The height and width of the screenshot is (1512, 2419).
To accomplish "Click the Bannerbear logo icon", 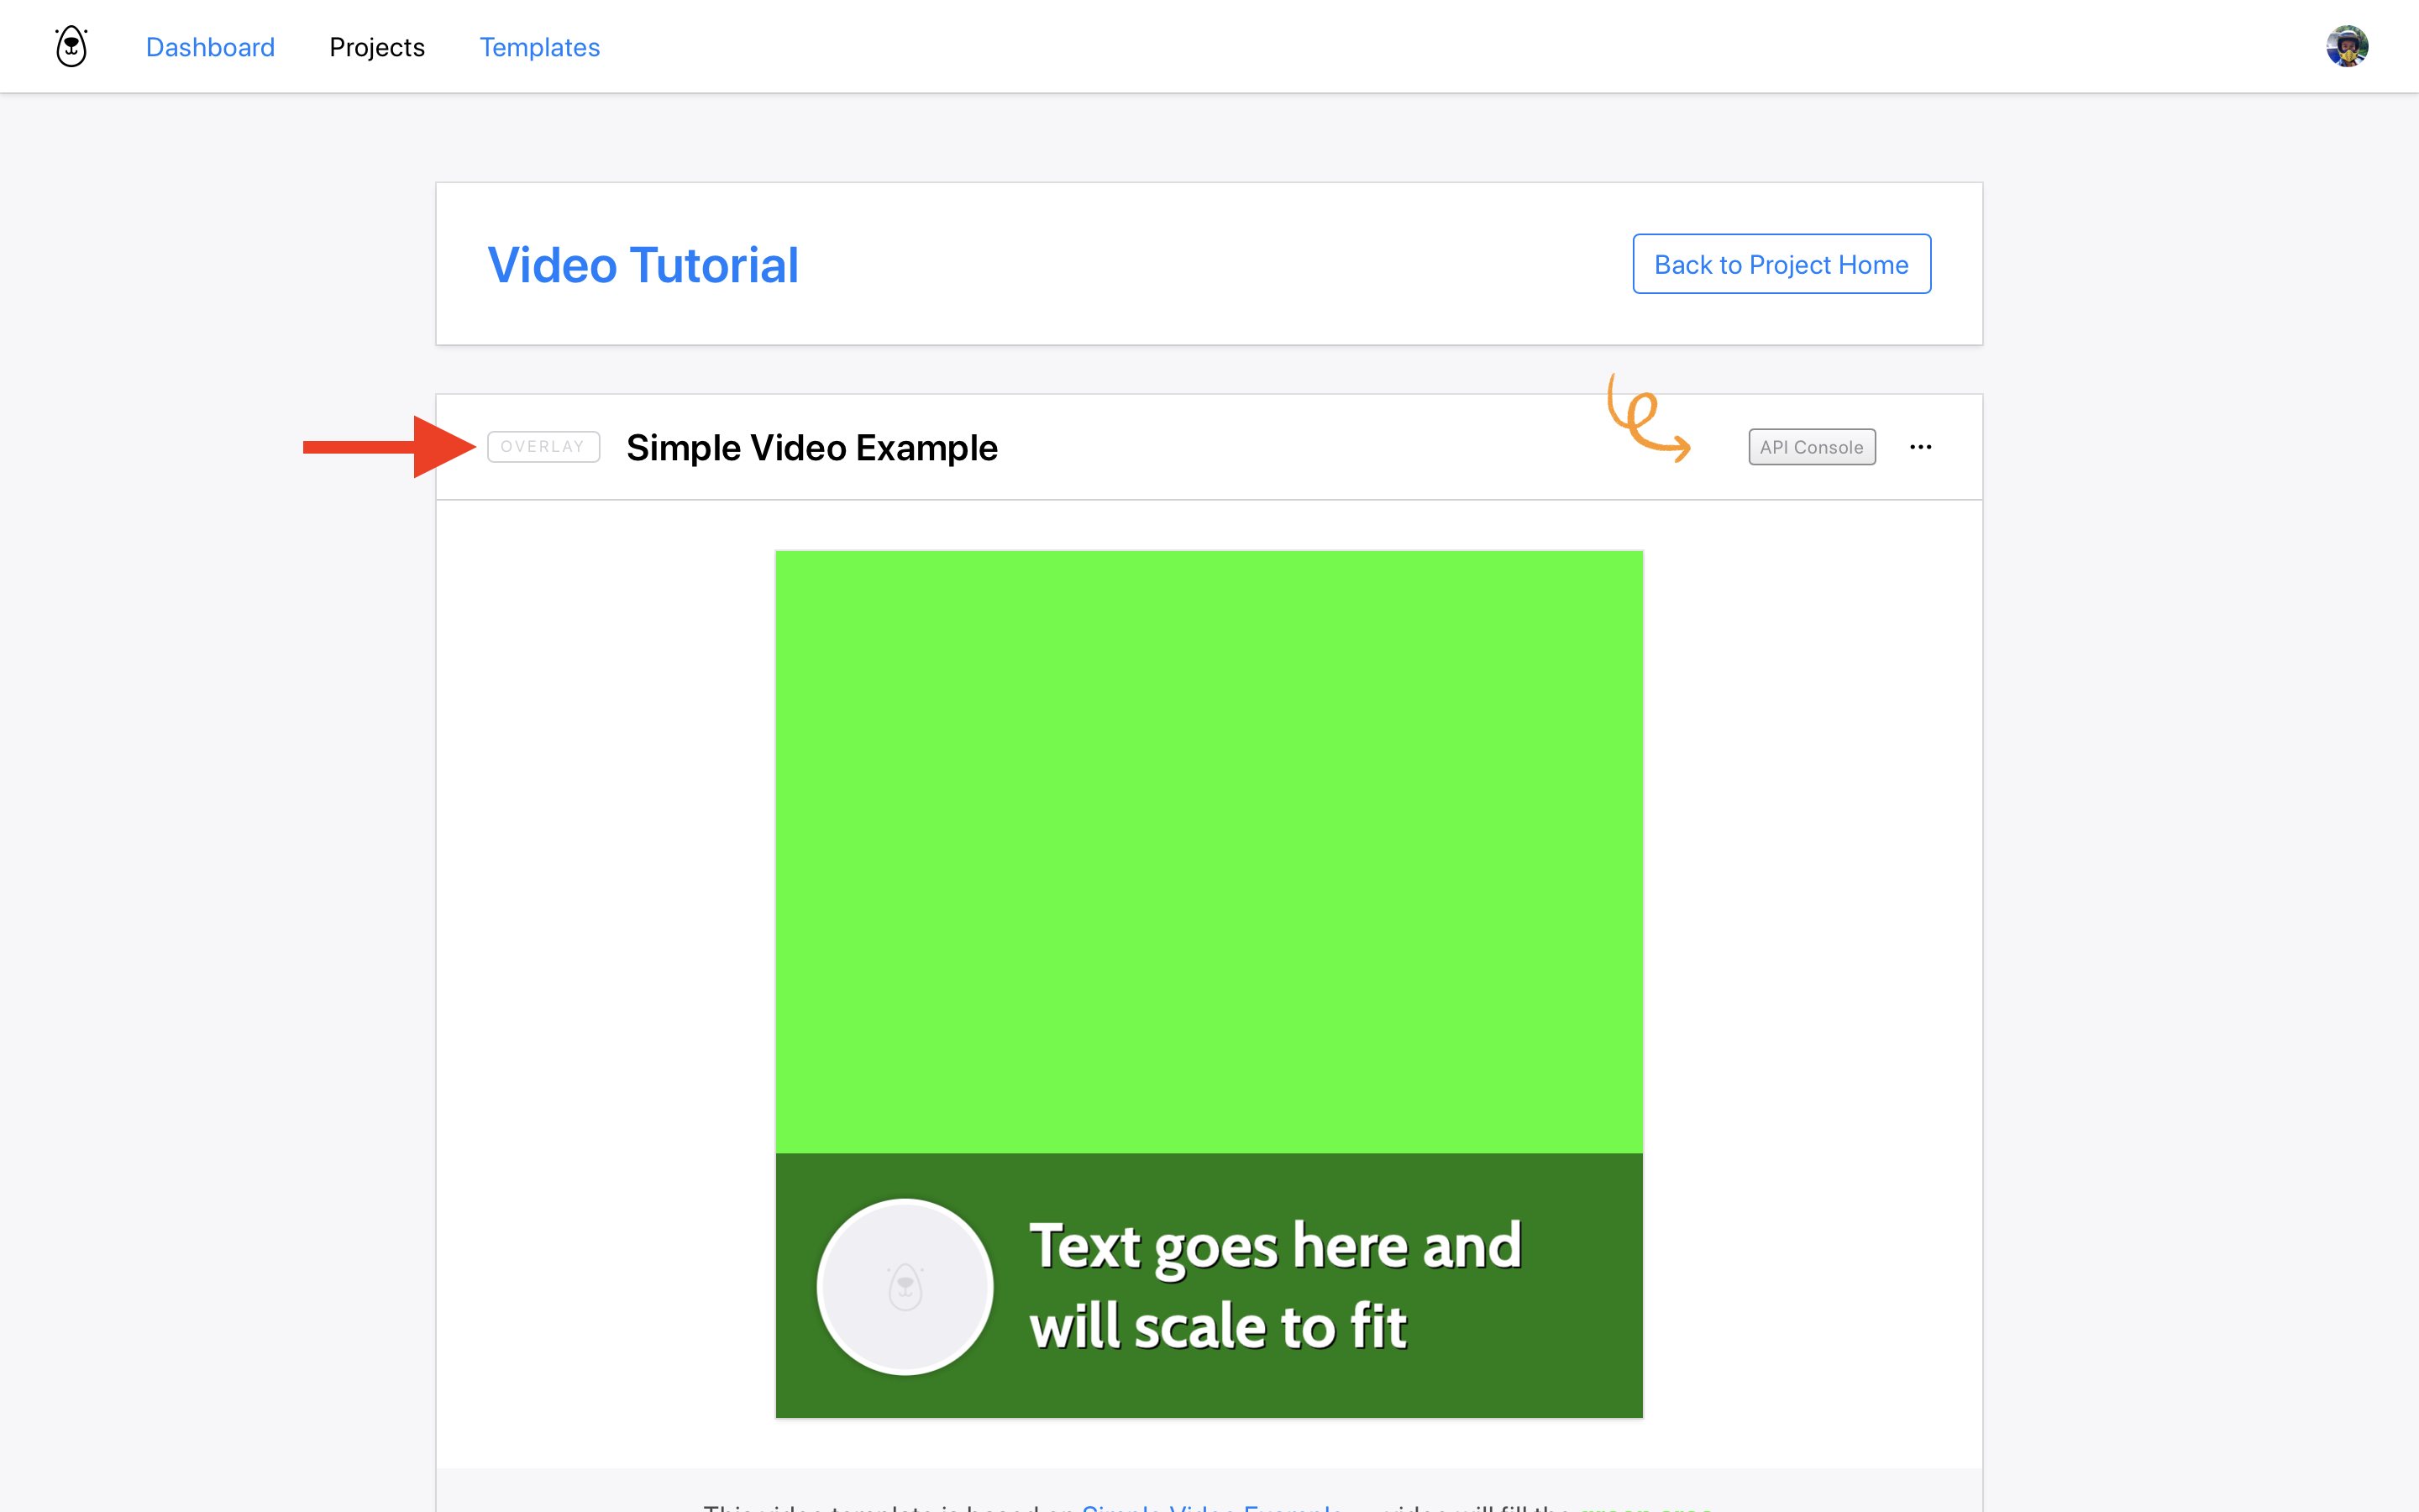I will [71, 47].
